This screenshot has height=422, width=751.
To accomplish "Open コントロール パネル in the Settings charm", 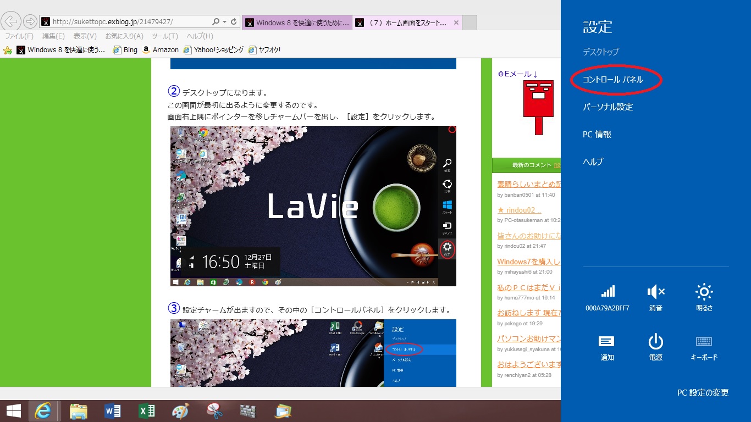I will pos(613,80).
